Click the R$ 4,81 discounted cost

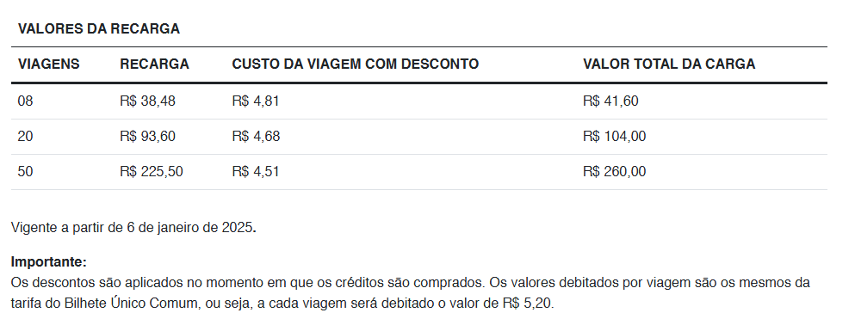pos(256,101)
